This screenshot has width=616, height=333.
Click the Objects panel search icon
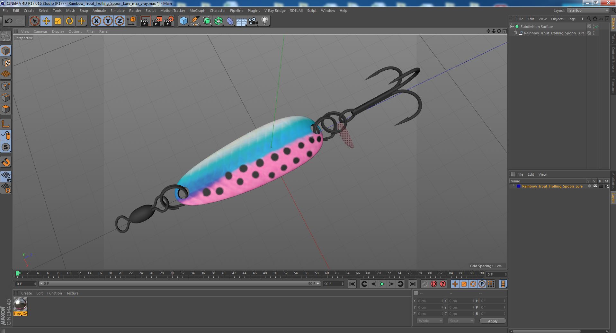589,19
